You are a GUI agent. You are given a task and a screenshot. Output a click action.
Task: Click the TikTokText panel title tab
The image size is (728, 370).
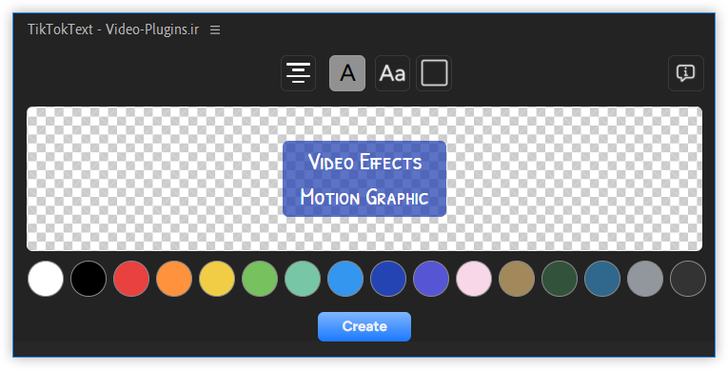(113, 29)
